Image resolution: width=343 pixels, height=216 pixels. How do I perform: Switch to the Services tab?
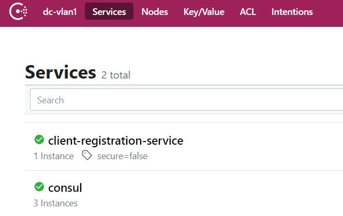[x=109, y=11]
